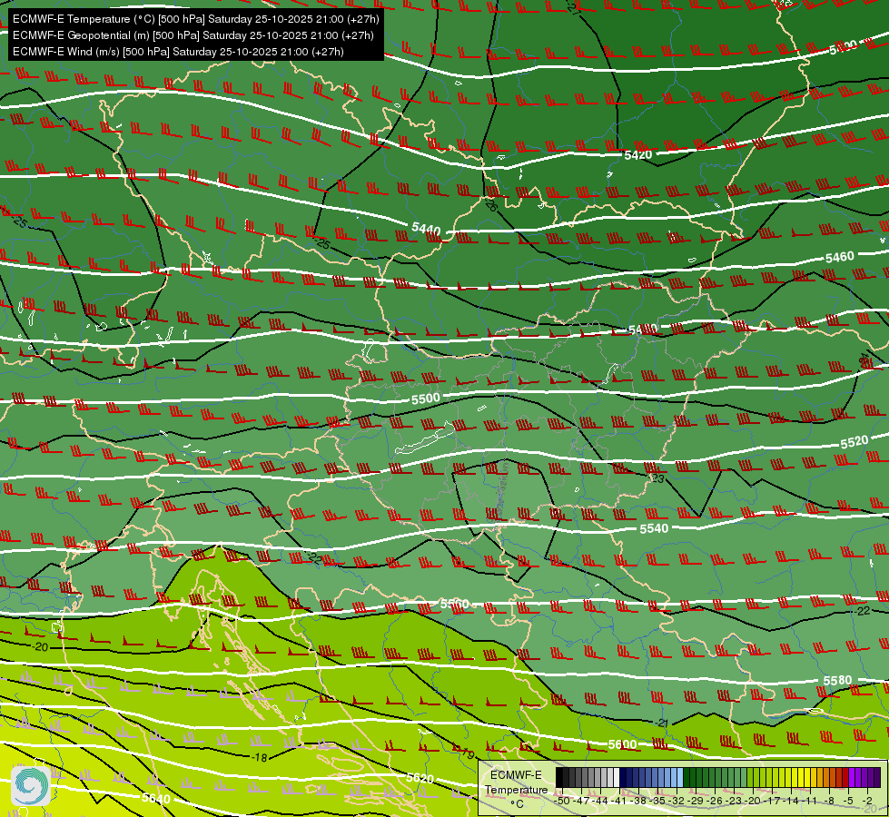Click the 5540 geopotential contour label
This screenshot has width=889, height=817.
(x=654, y=528)
